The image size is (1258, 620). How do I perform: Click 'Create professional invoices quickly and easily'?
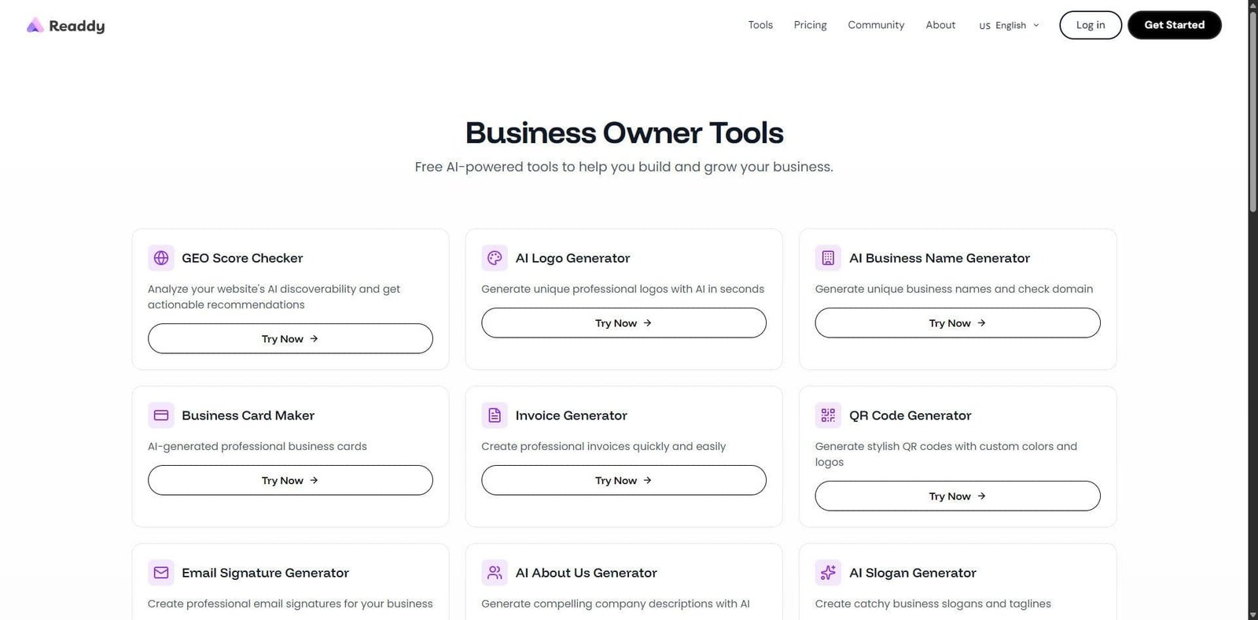(603, 446)
